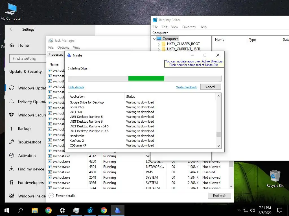
Task: Go back with Settings back arrow
Action: (12, 29)
